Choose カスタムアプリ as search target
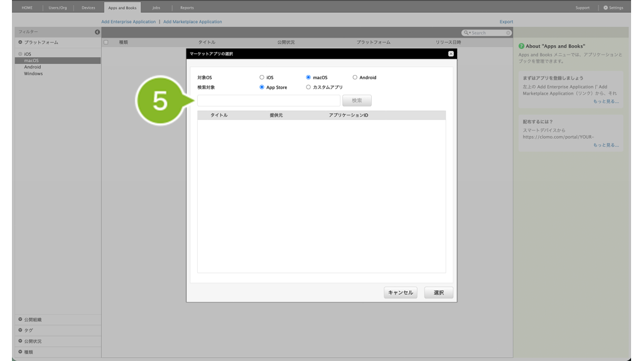643x361 pixels. 308,87
